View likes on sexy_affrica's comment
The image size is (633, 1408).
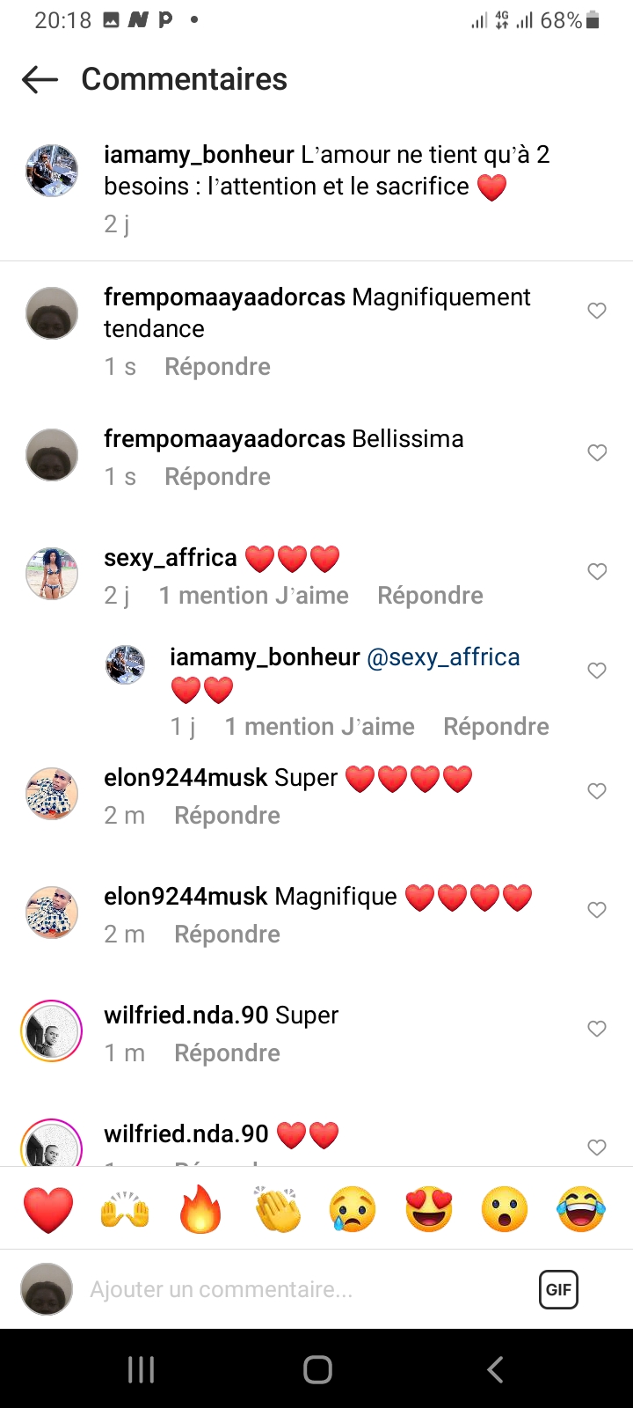(253, 596)
